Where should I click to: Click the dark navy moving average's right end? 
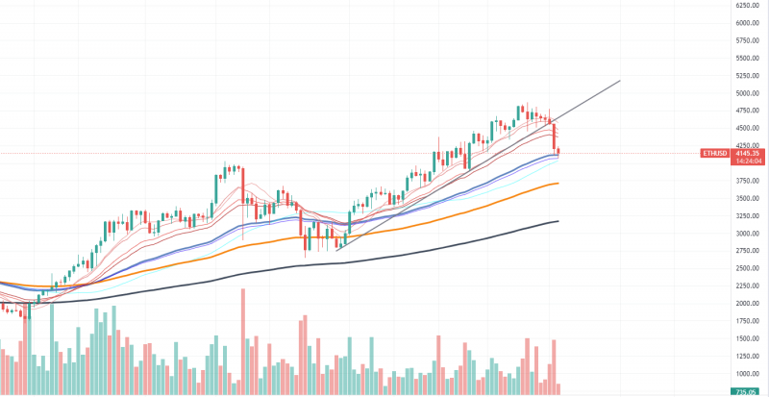click(558, 221)
